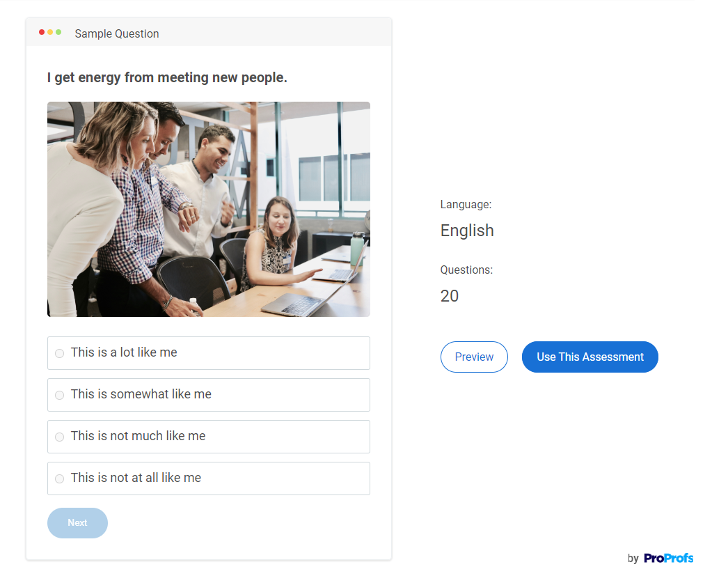Click the 'English' language value
The width and height of the screenshot is (712, 576).
coord(467,231)
